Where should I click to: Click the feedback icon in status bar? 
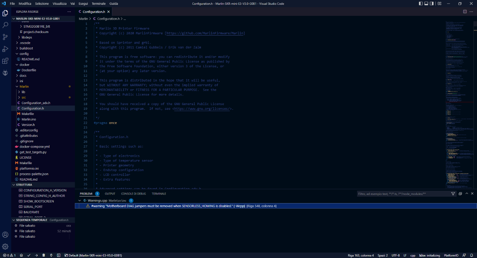(x=464, y=255)
